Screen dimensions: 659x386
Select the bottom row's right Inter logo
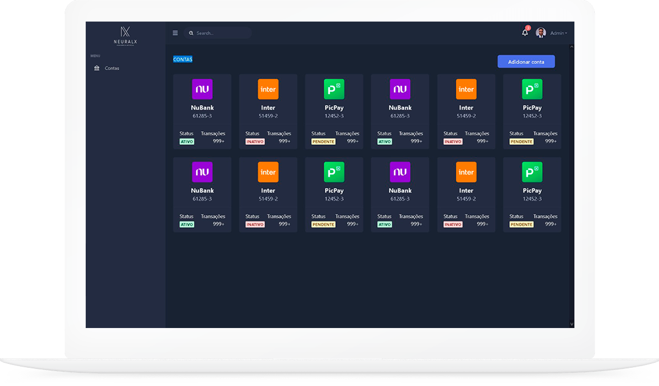466,172
